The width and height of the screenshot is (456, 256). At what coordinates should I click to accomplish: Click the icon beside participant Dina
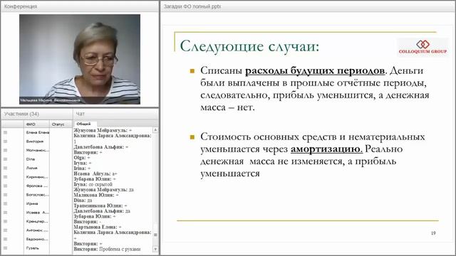(x=5, y=159)
